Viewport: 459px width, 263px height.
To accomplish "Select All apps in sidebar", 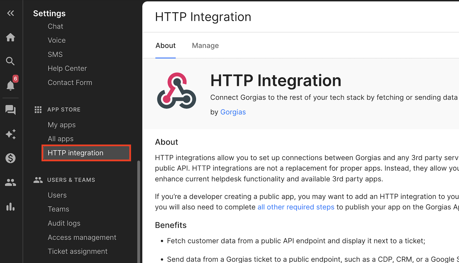I will 61,139.
